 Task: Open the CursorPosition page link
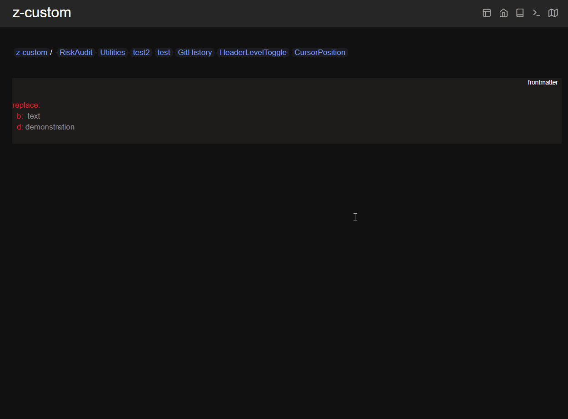pyautogui.click(x=319, y=53)
